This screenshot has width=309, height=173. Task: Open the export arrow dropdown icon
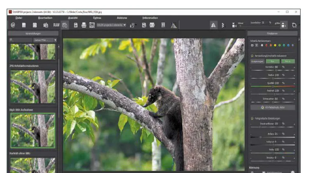pyautogui.click(x=133, y=25)
